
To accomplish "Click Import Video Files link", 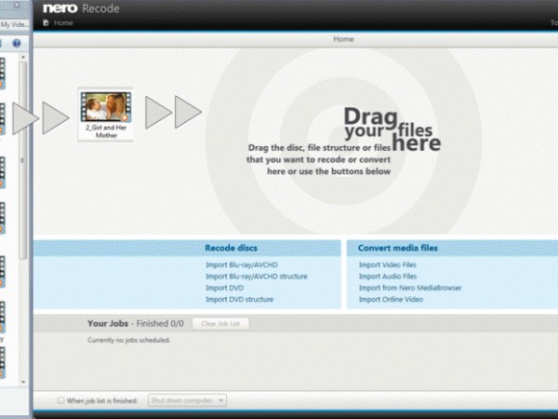I will point(388,265).
